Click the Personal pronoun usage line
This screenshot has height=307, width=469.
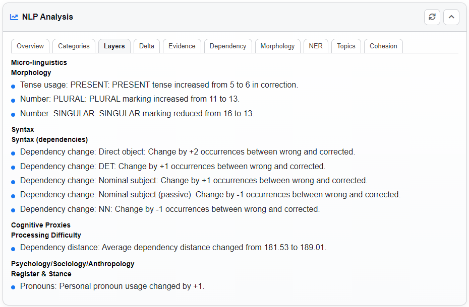pyautogui.click(x=112, y=286)
